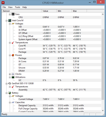Click the vertical scrollbar thumb

[x=103, y=64]
